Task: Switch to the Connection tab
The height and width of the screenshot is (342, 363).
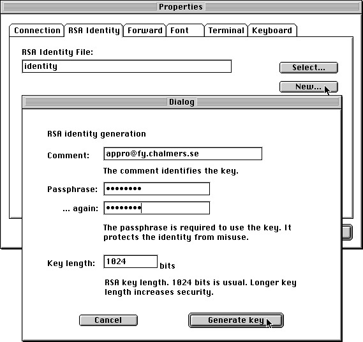Action: (36, 31)
